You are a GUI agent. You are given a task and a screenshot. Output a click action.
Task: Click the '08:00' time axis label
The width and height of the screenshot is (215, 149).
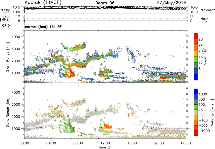[78, 143]
